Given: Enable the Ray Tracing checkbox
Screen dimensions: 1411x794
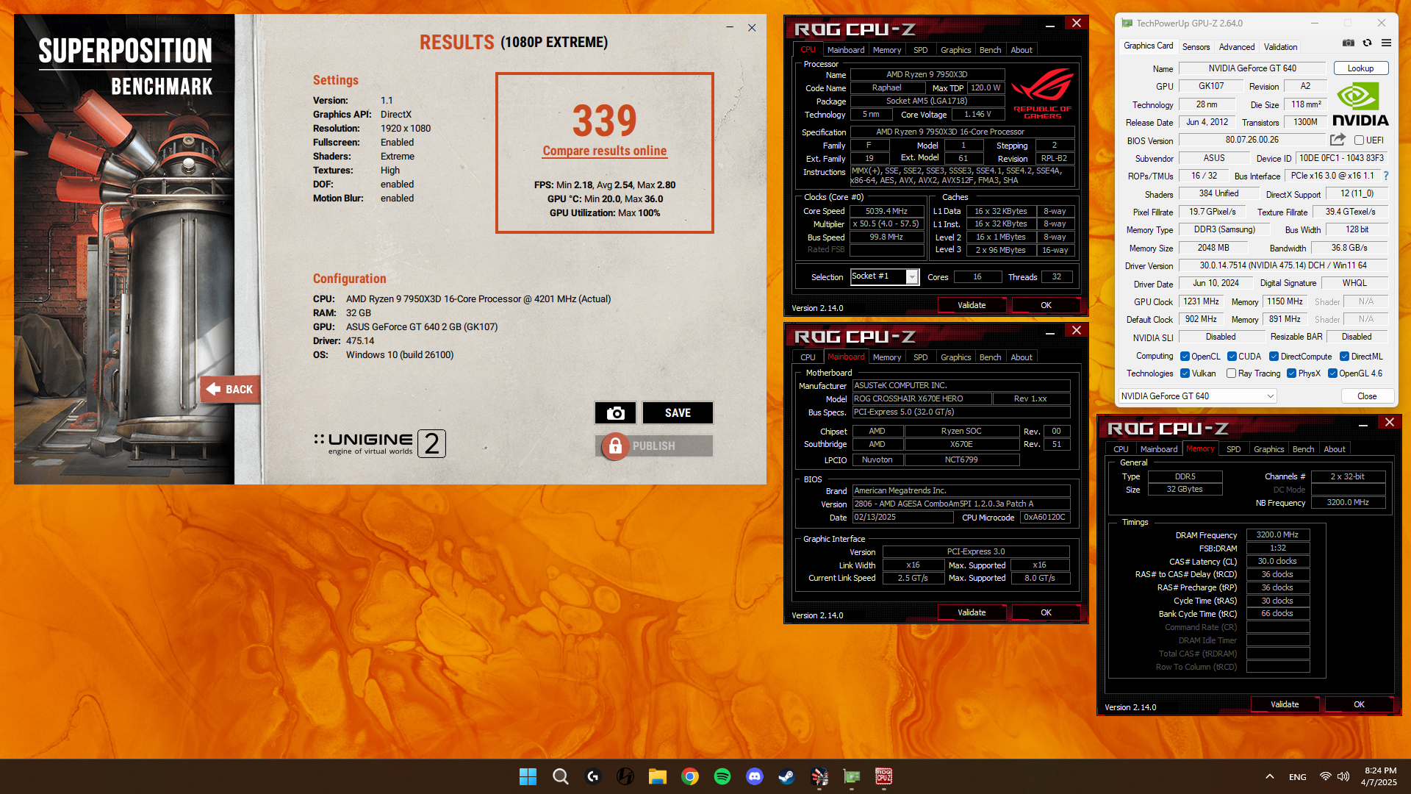Looking at the screenshot, I should click(1231, 373).
